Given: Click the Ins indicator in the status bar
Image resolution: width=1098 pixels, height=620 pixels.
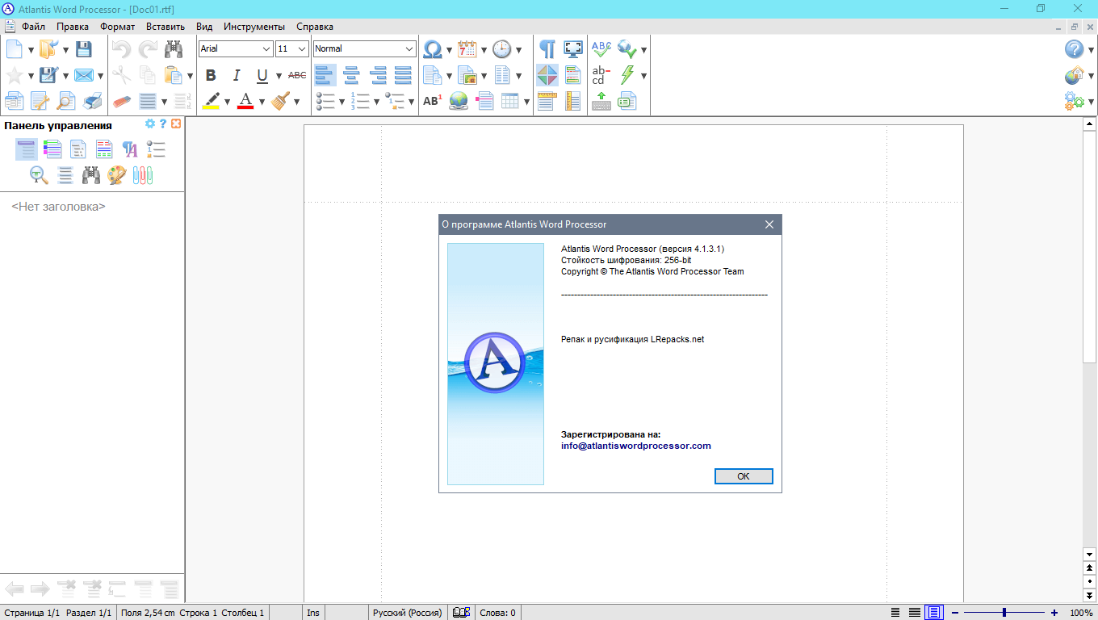Looking at the screenshot, I should 313,613.
